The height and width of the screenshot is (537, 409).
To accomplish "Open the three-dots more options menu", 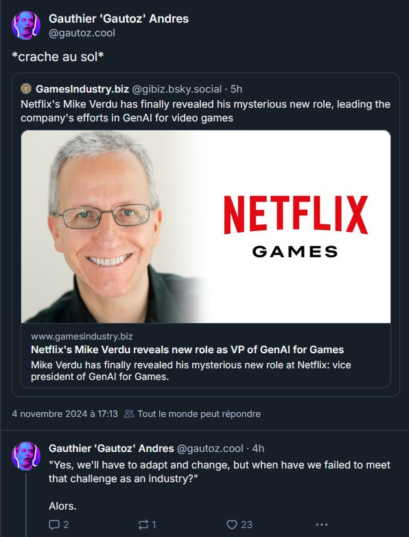I will point(322,525).
